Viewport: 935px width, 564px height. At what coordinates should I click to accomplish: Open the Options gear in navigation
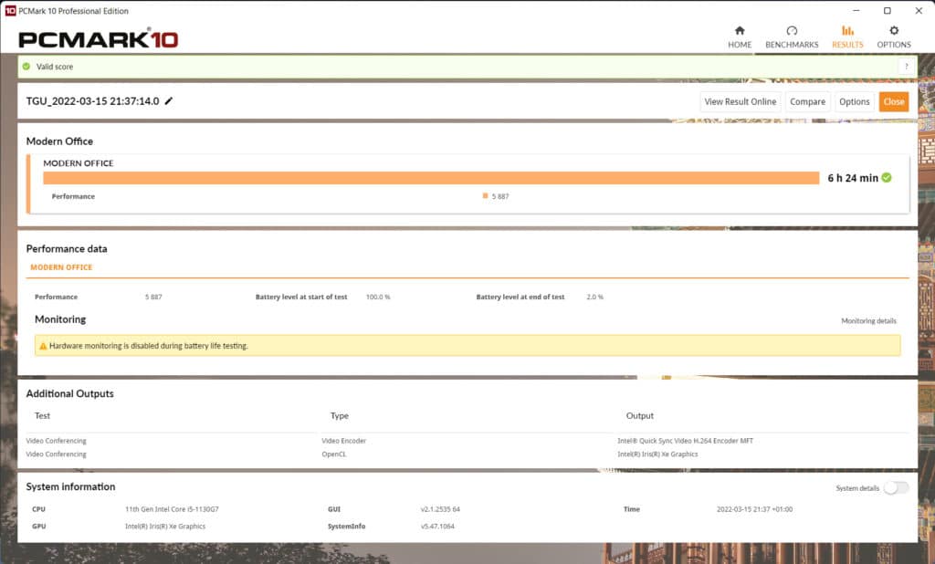(894, 37)
